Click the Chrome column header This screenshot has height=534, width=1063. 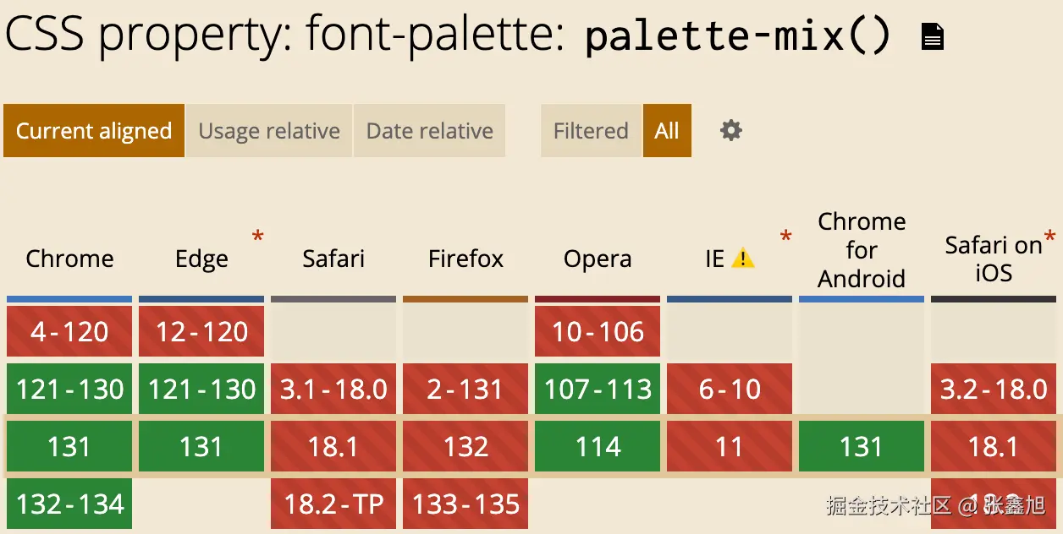click(69, 259)
